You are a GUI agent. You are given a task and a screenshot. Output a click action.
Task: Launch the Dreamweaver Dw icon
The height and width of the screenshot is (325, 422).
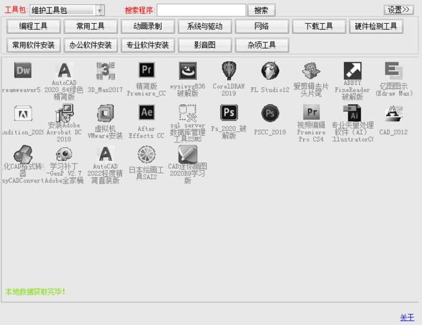[x=23, y=70]
